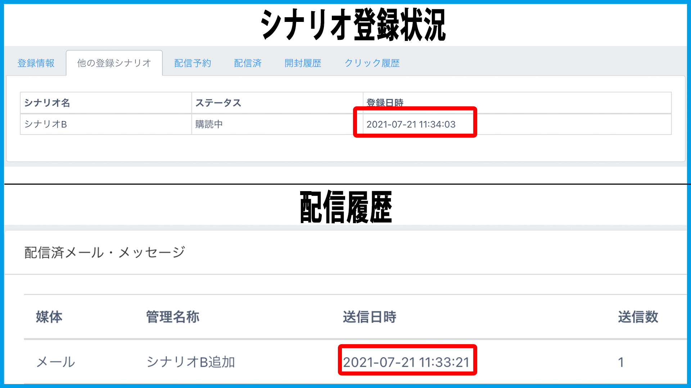The height and width of the screenshot is (388, 691).
Task: Click the 登録日時 column header
Action: [385, 102]
